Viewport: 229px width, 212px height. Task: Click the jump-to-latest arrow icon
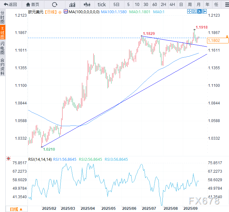pyautogui.click(x=205, y=11)
